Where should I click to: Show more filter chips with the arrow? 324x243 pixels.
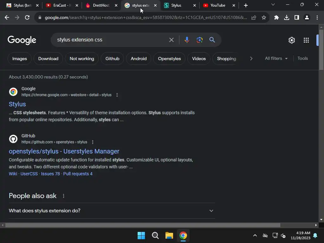(251, 59)
